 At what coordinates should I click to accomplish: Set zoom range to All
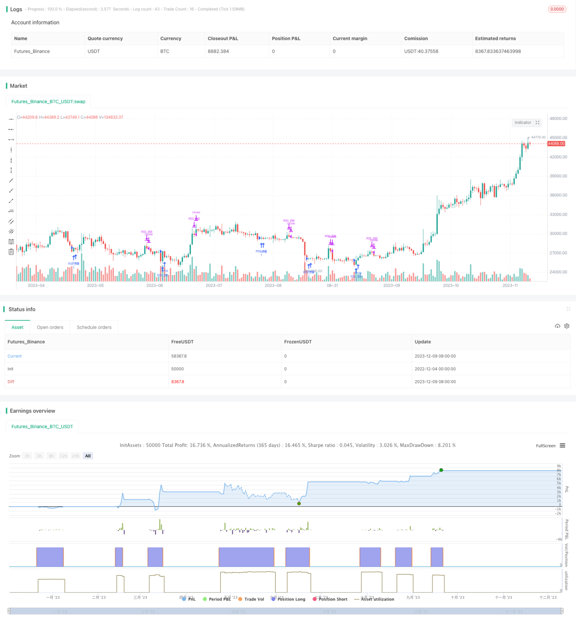88,456
